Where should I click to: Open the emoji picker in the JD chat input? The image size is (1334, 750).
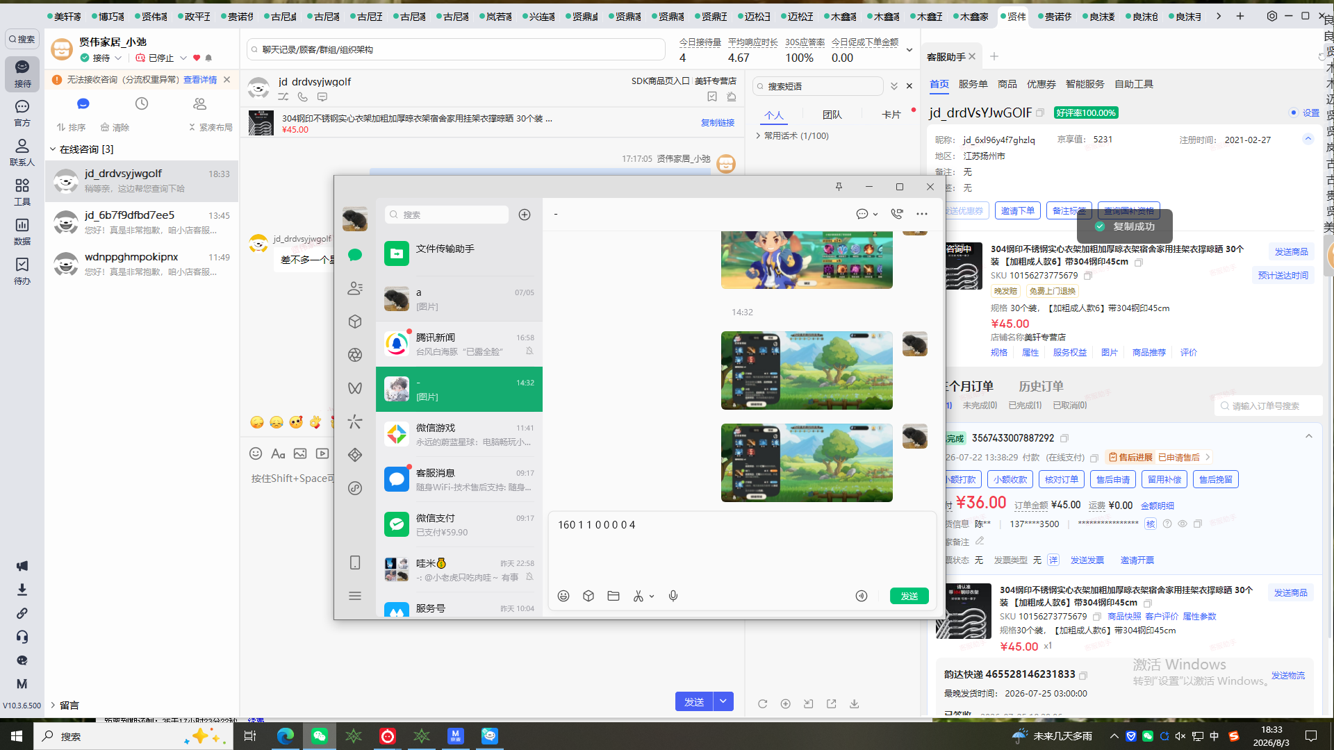tap(256, 453)
